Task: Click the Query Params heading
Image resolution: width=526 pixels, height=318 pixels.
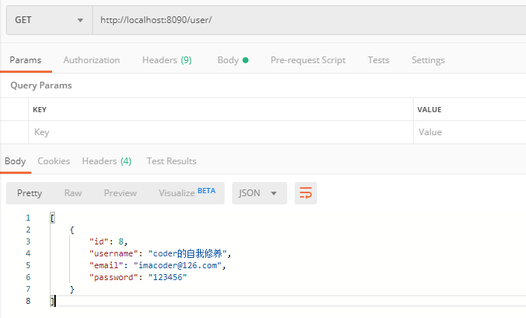Action: pyautogui.click(x=41, y=85)
